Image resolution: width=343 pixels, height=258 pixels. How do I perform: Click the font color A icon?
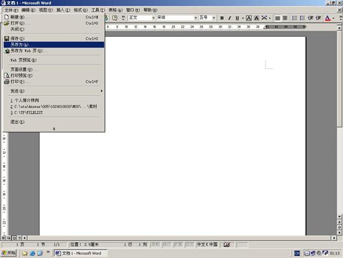coord(327,18)
